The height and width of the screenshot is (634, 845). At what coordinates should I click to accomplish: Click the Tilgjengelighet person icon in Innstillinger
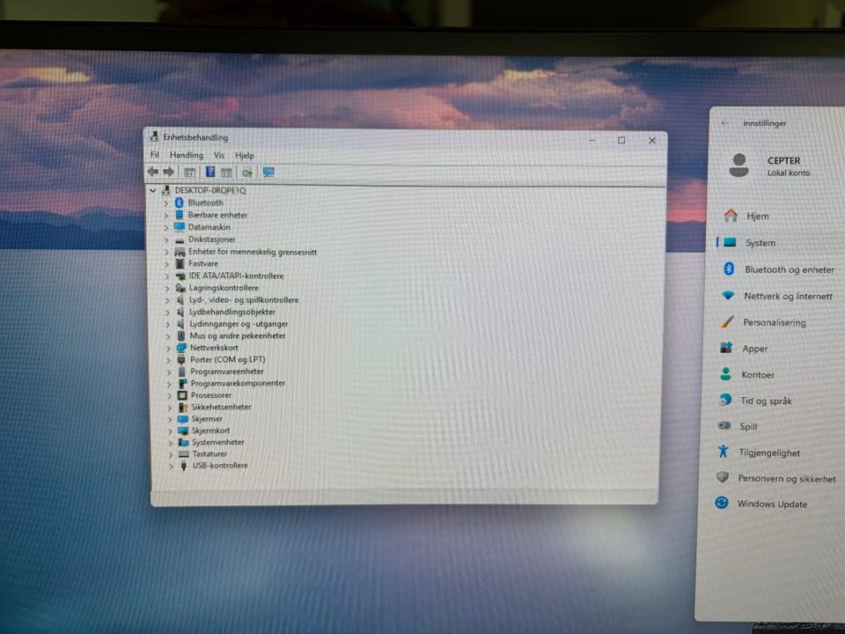click(724, 451)
